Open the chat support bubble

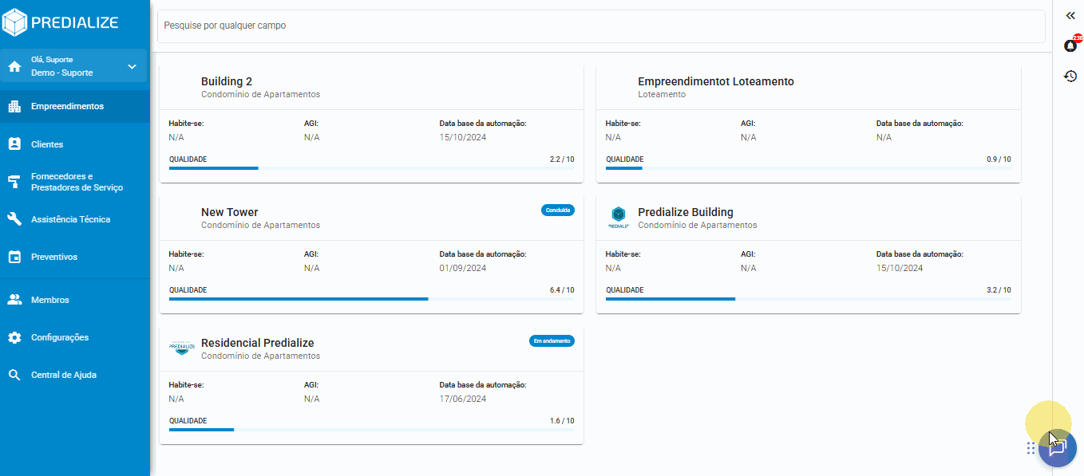[x=1058, y=447]
